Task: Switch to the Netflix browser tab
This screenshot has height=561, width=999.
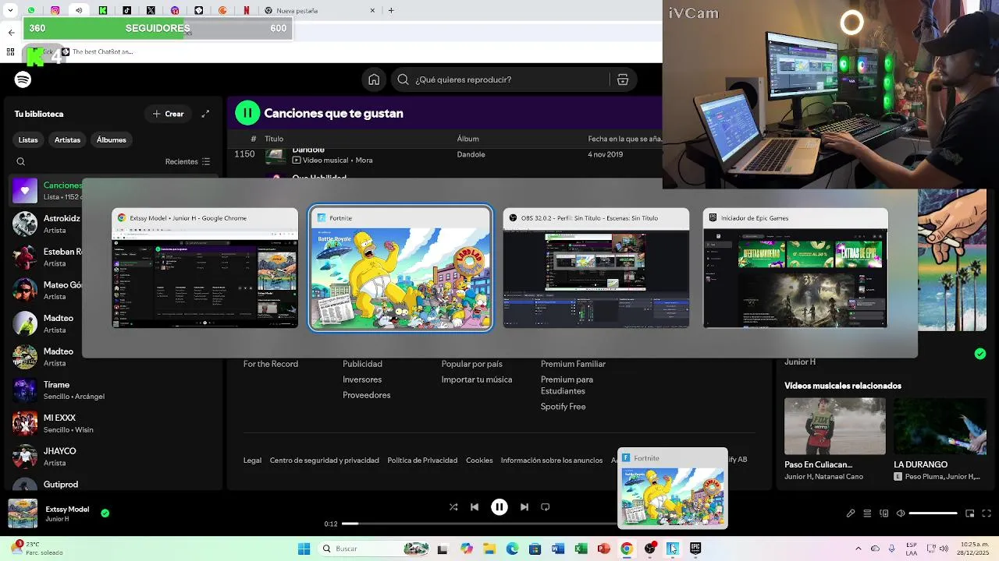Action: pyautogui.click(x=247, y=11)
